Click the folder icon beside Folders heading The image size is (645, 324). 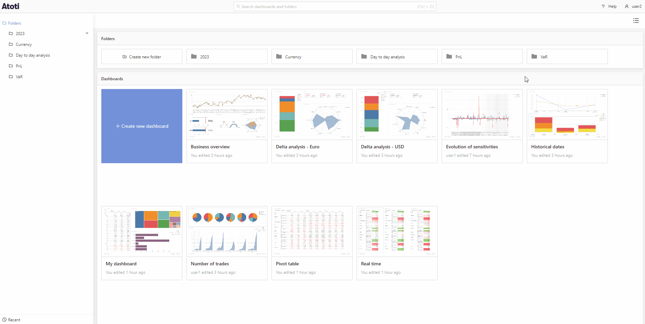click(x=4, y=23)
